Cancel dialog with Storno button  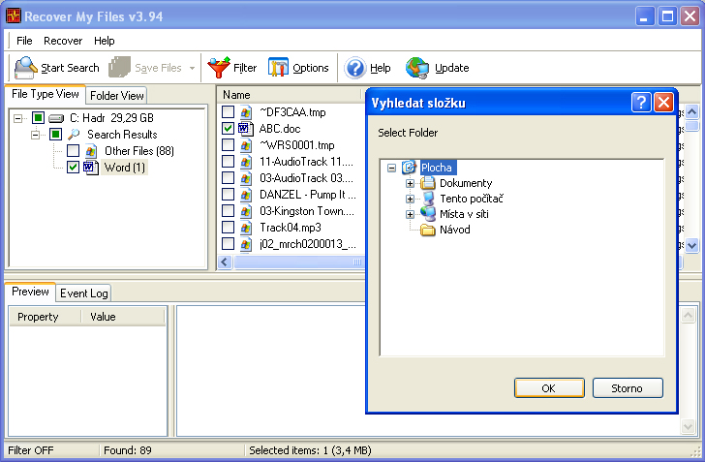click(x=628, y=388)
